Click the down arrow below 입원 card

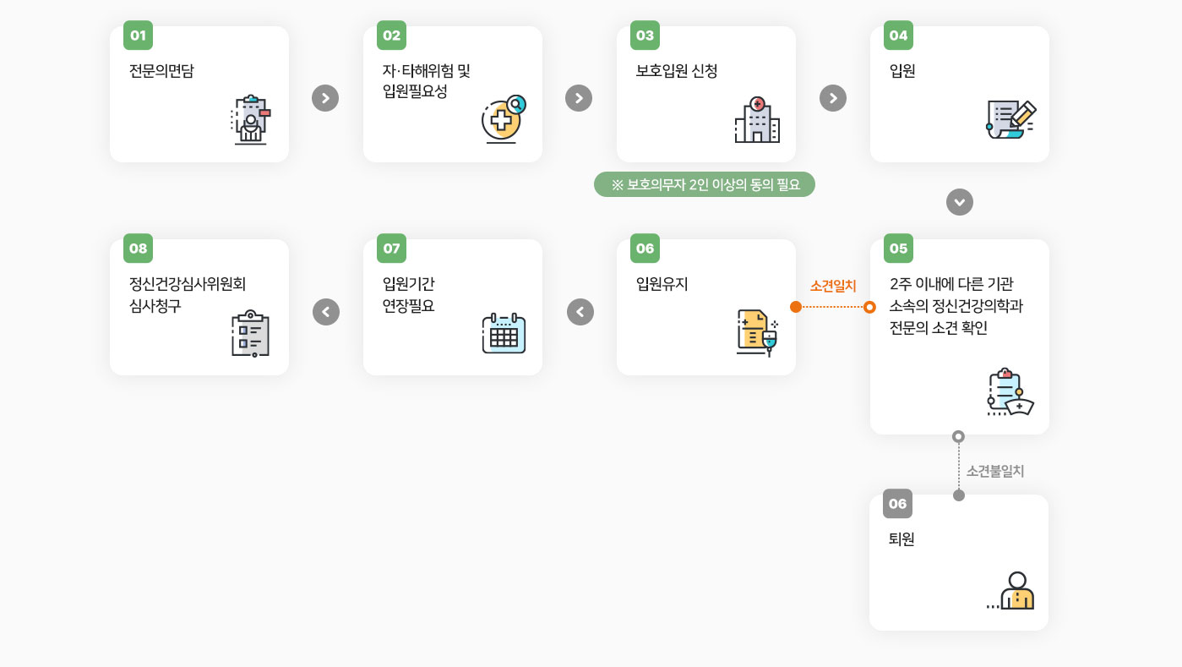click(960, 202)
